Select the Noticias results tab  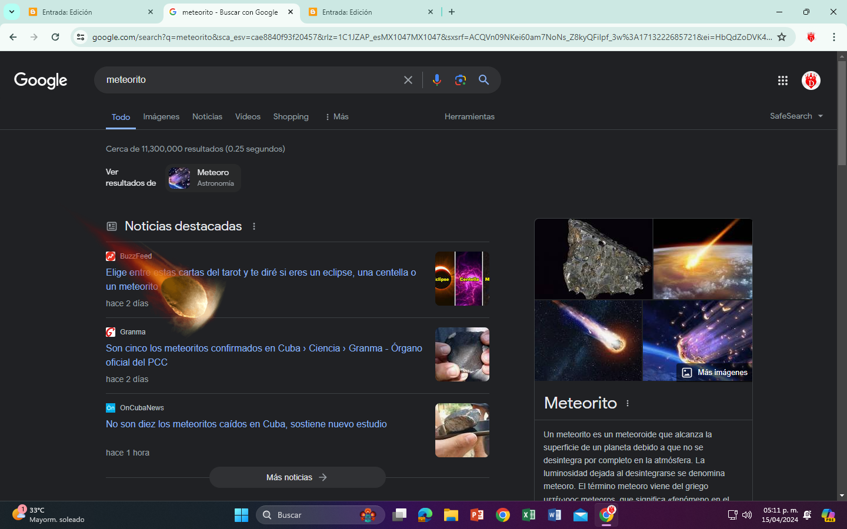coord(207,116)
